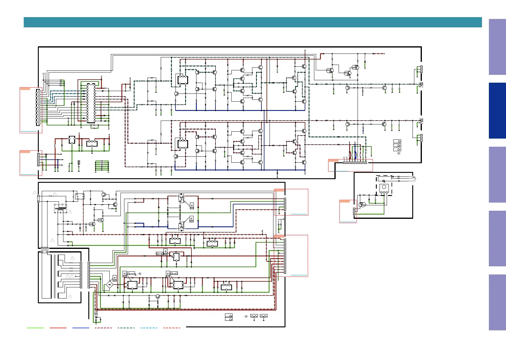
Task: Open the second-to-last purple side tab
Action: (x=497, y=238)
